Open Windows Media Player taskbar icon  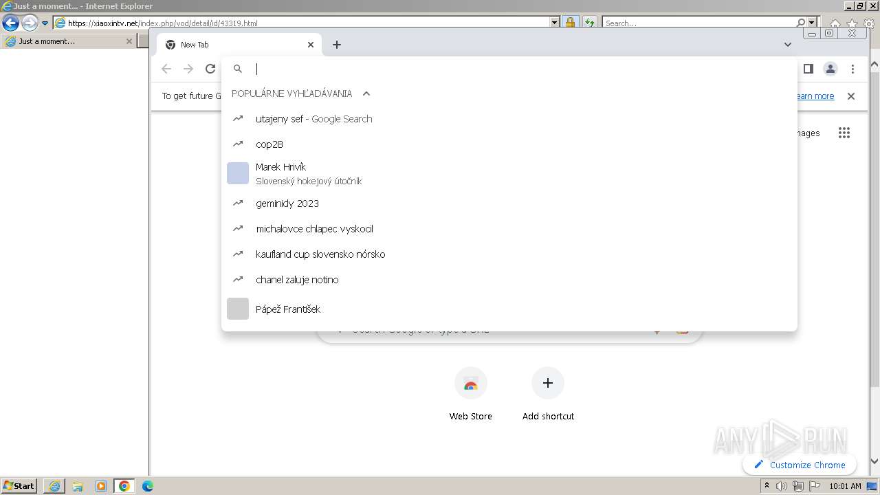(x=101, y=486)
